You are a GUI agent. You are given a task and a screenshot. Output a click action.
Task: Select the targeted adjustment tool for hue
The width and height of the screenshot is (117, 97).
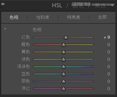tap(5, 29)
